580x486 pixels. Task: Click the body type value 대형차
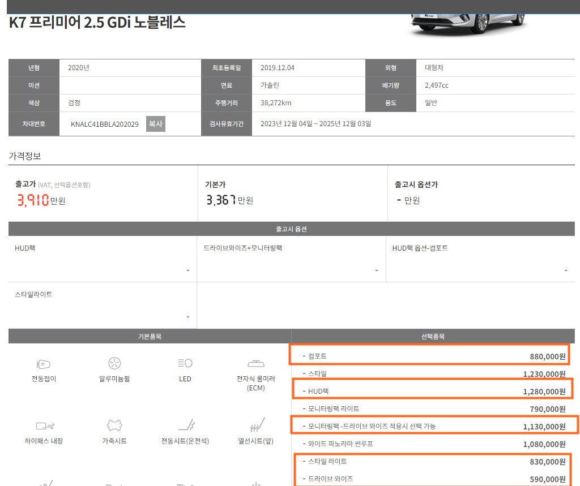(434, 68)
